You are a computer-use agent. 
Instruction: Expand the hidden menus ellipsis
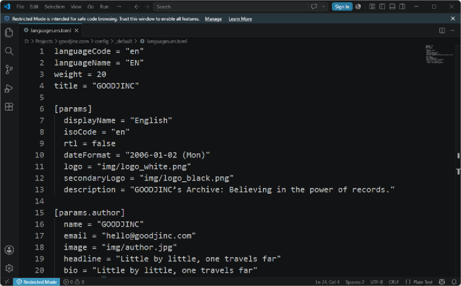[119, 6]
